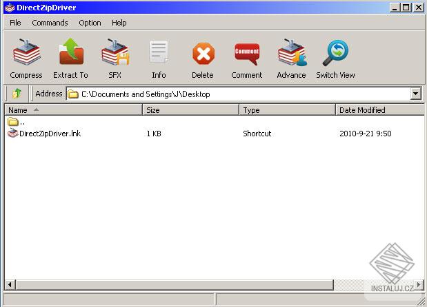427x307 pixels.
Task: Click the 'Shortcut' type cell
Action: click(257, 134)
